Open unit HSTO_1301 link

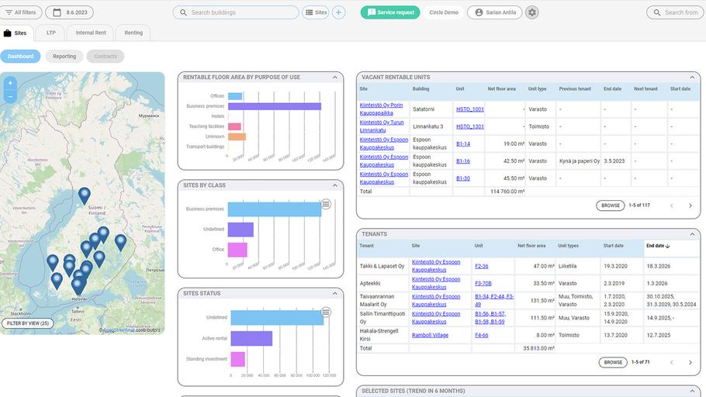(x=469, y=126)
